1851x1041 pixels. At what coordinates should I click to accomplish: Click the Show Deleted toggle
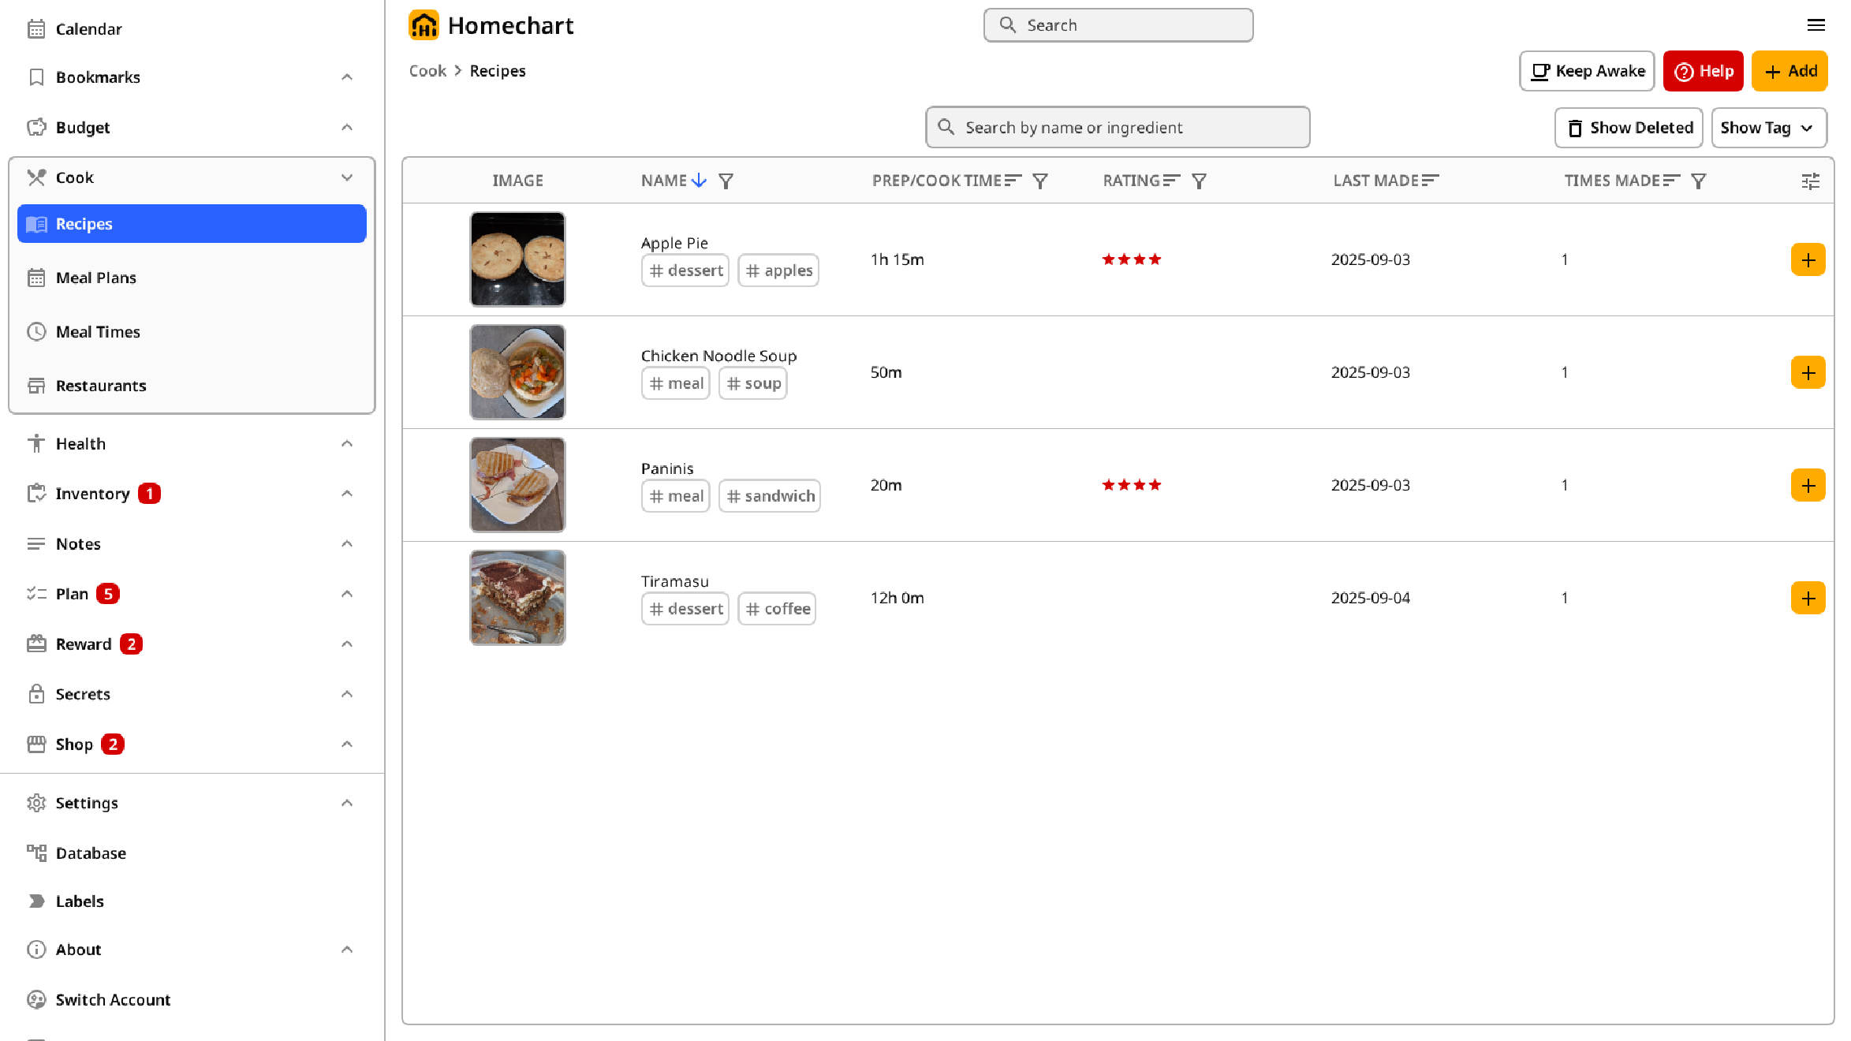(x=1628, y=127)
